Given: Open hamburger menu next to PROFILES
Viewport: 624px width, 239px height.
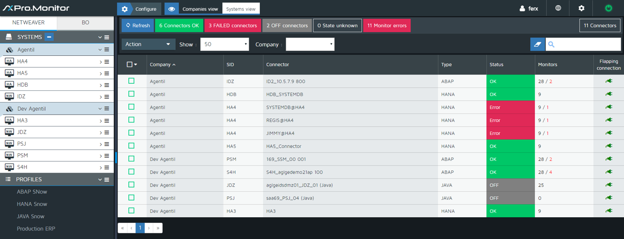Looking at the screenshot, I should [107, 180].
